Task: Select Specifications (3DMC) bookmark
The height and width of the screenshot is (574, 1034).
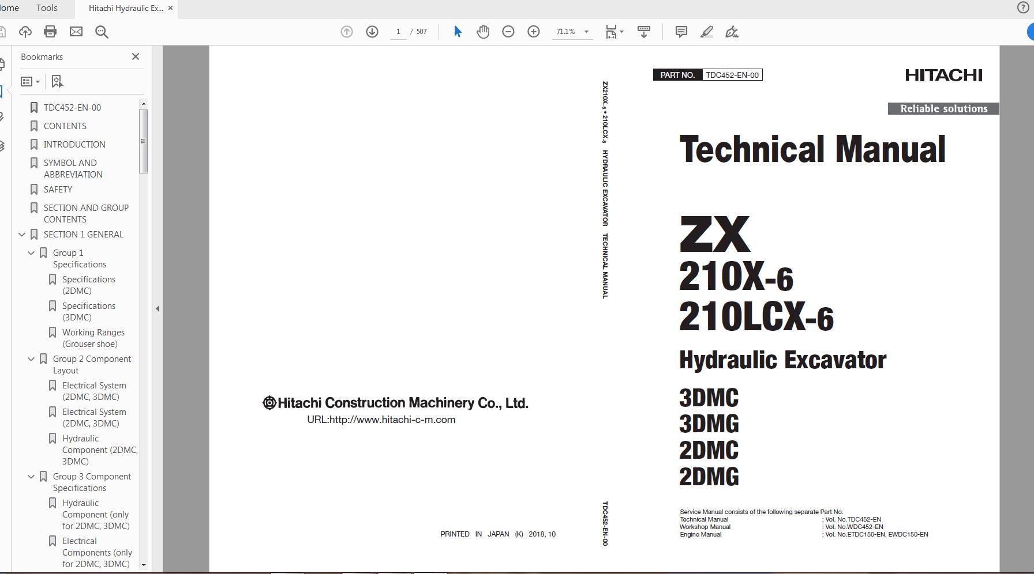Action: tap(89, 312)
